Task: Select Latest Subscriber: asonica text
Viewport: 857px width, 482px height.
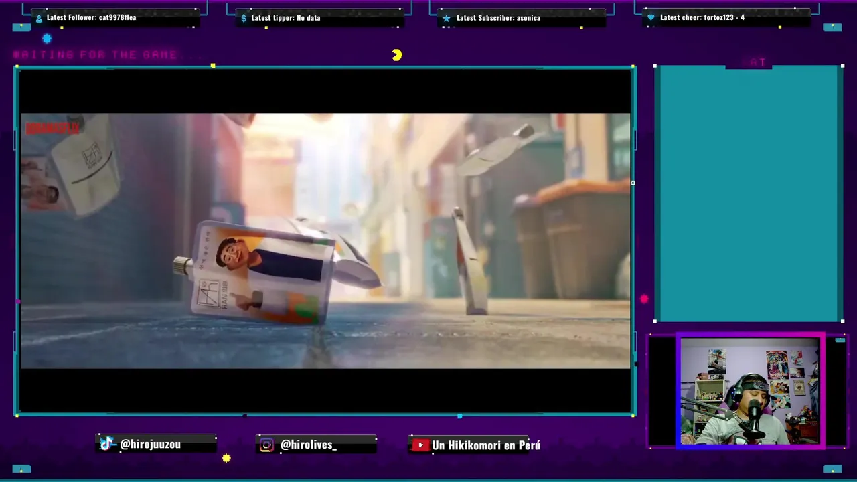Action: pos(498,18)
